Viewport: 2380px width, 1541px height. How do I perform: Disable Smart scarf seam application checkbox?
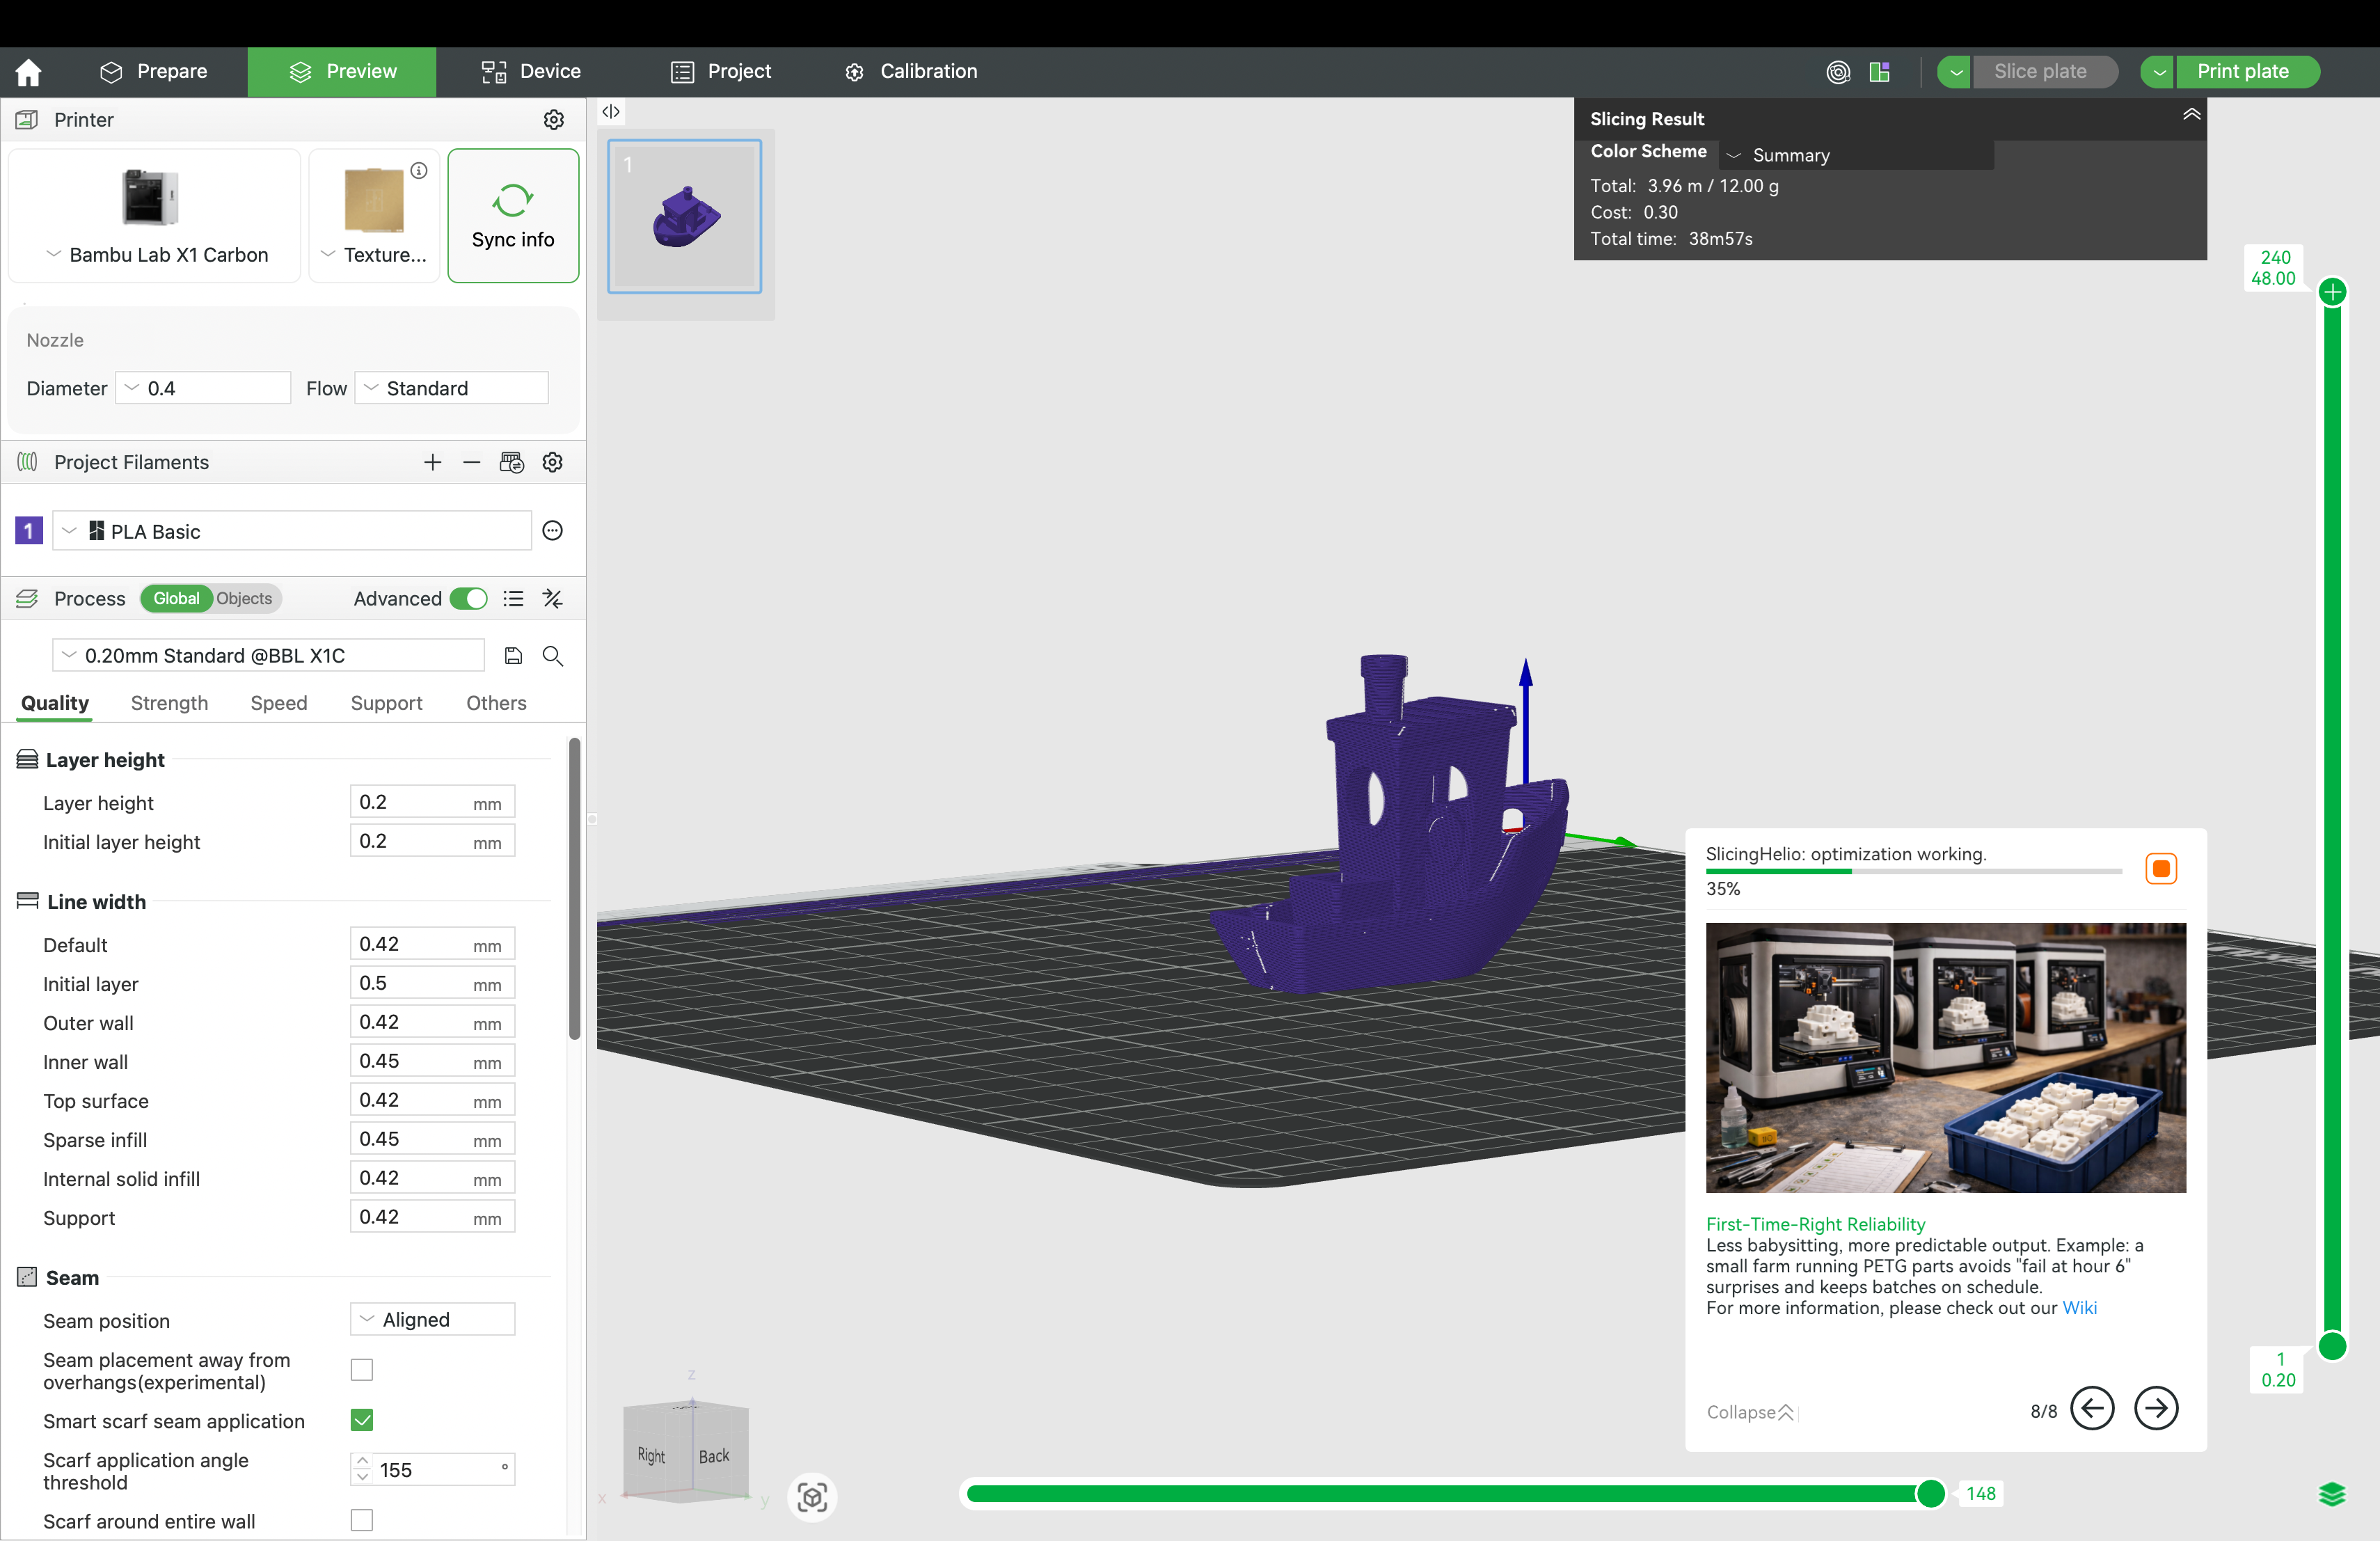coord(362,1420)
